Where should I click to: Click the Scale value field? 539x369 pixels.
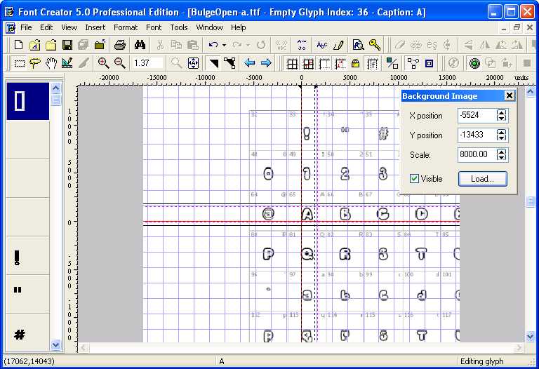pos(477,154)
